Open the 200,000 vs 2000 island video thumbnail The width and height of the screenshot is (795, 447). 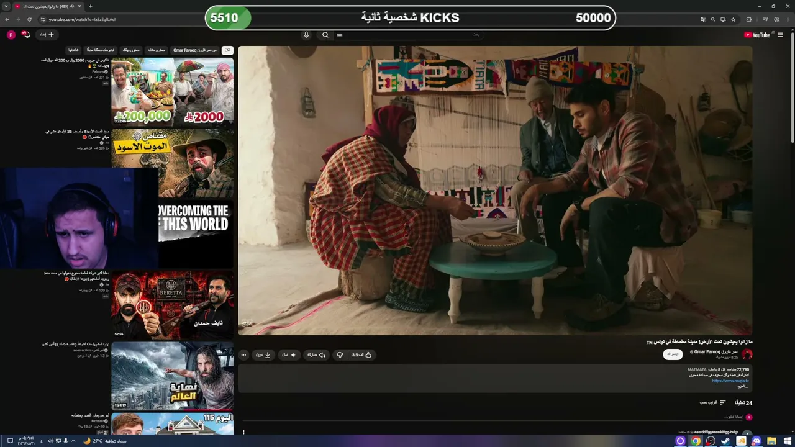[173, 92]
